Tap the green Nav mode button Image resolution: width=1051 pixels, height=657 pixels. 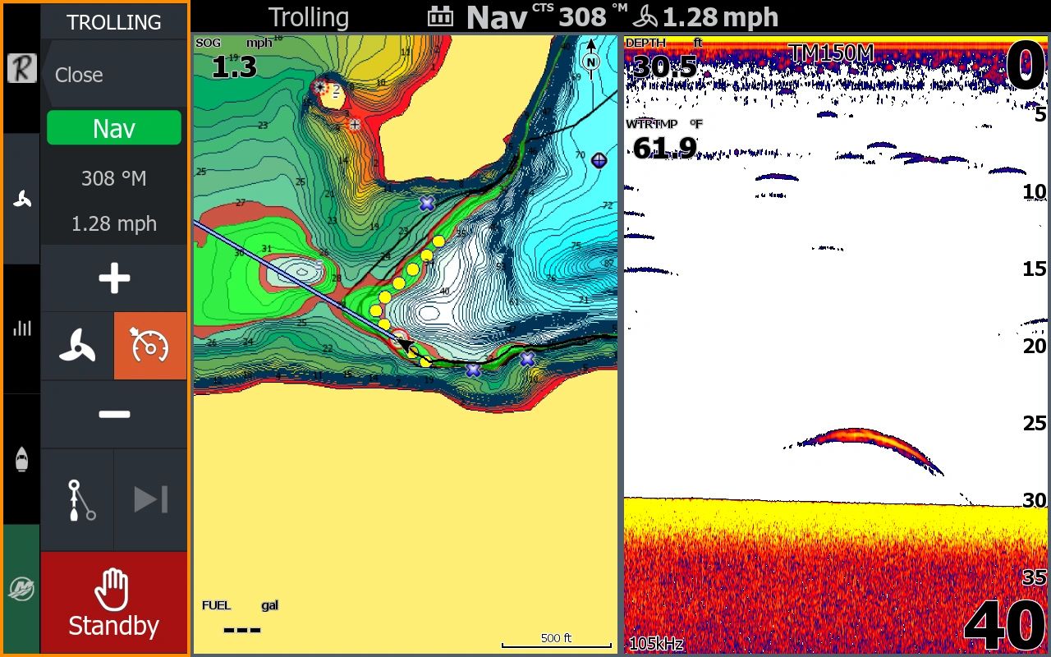113,128
